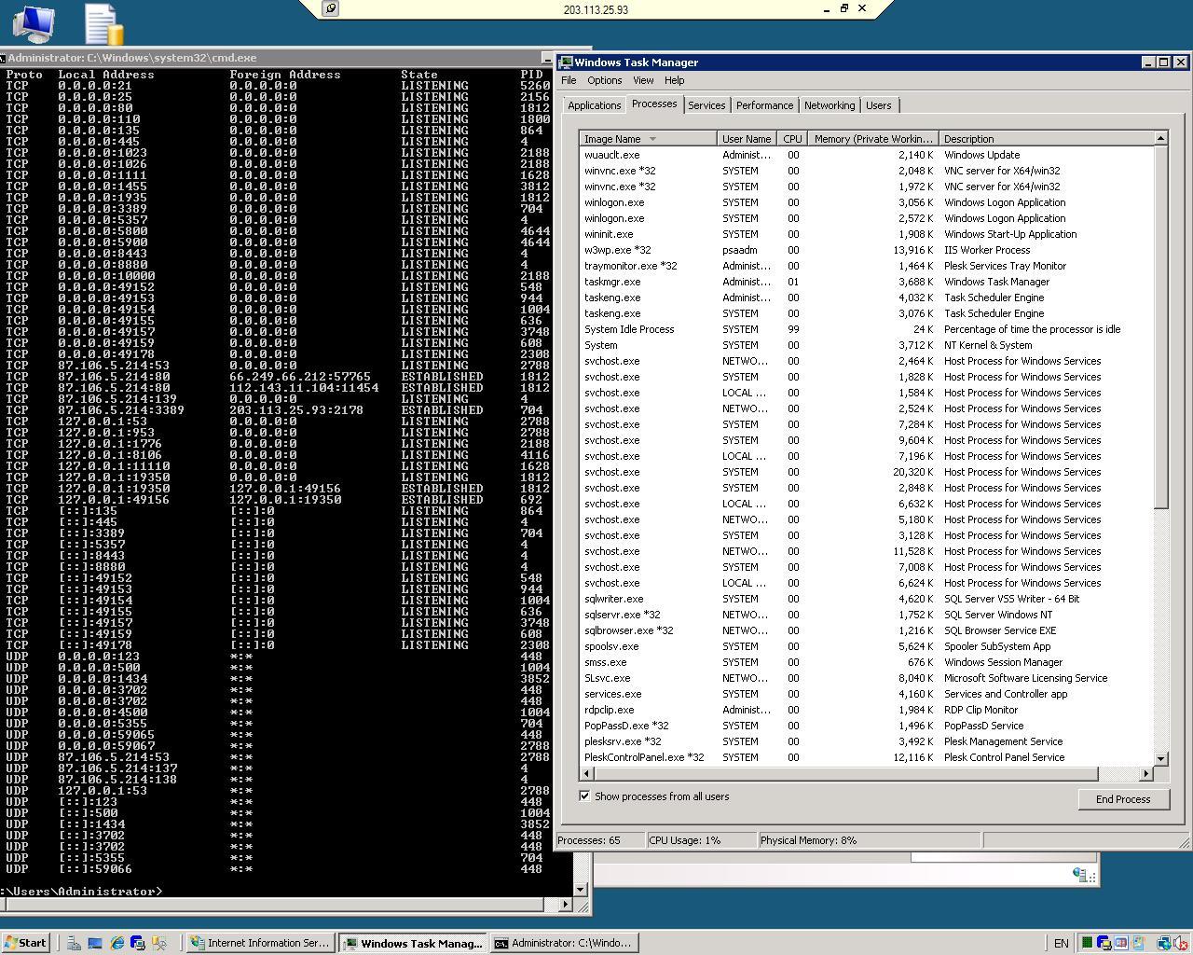Switch to the Networking tab
Screen dimensions: 1193x955
click(830, 105)
